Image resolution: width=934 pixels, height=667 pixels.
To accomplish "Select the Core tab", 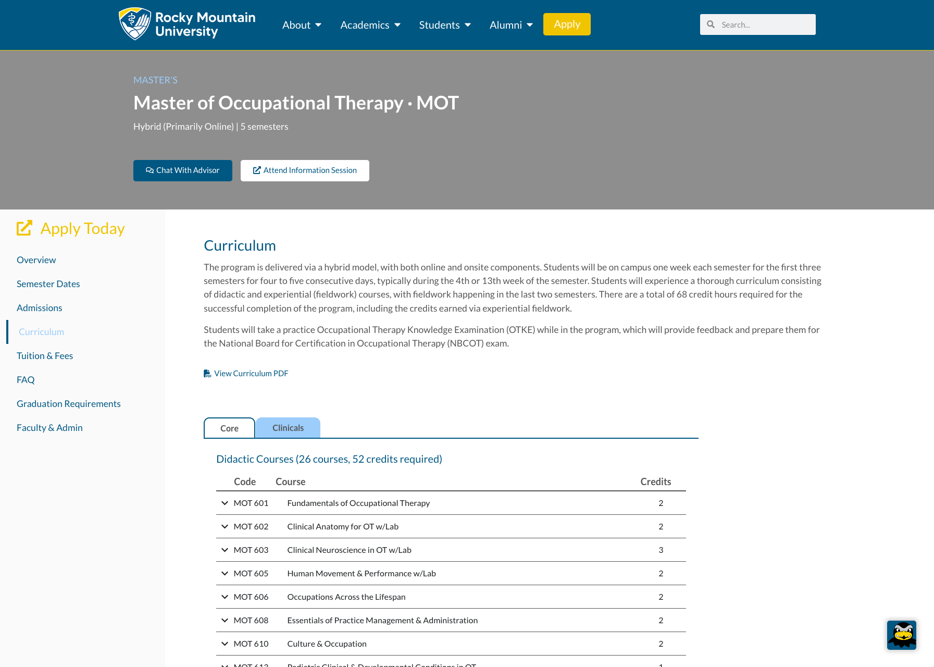I will pyautogui.click(x=229, y=428).
